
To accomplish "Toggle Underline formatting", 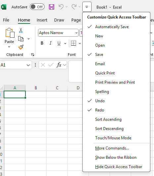I will click(59, 43).
